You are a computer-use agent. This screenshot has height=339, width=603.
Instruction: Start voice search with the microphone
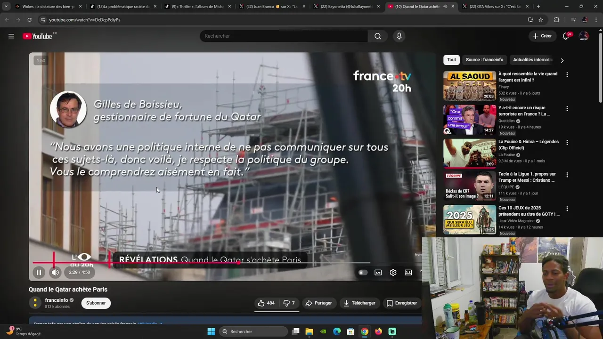click(399, 36)
